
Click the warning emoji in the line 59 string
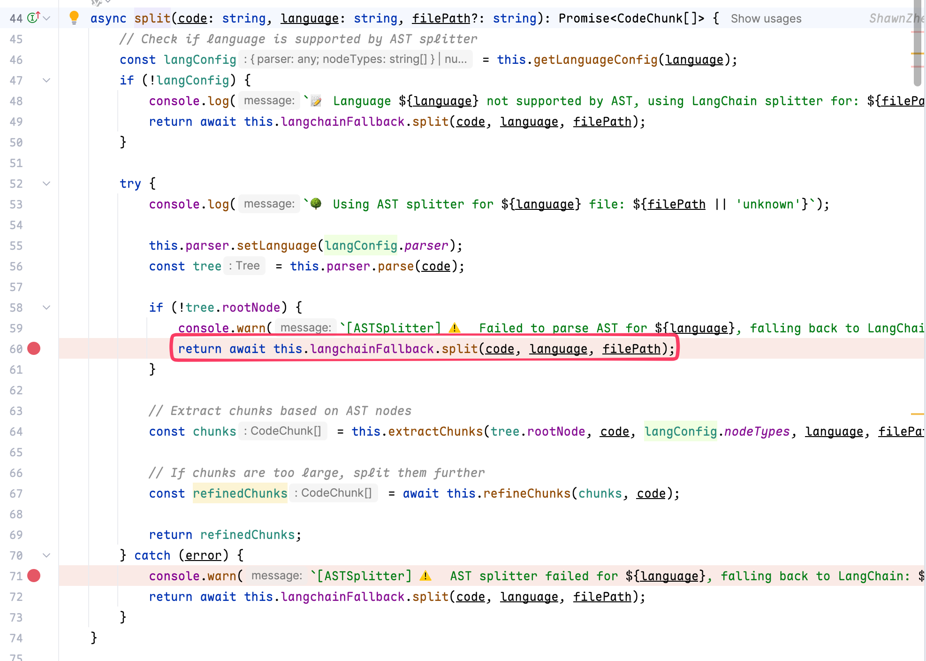[x=455, y=328]
